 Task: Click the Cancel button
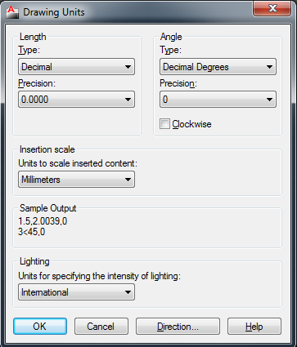tap(101, 326)
